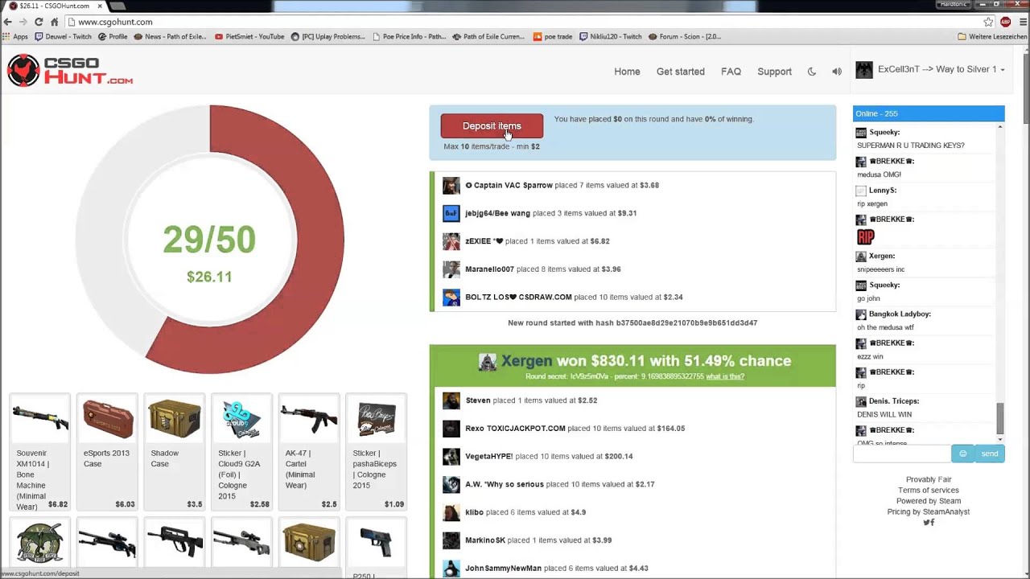
Task: Send the chat message
Action: tap(990, 454)
